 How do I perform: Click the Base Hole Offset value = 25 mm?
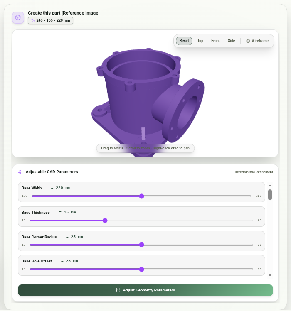(69, 261)
